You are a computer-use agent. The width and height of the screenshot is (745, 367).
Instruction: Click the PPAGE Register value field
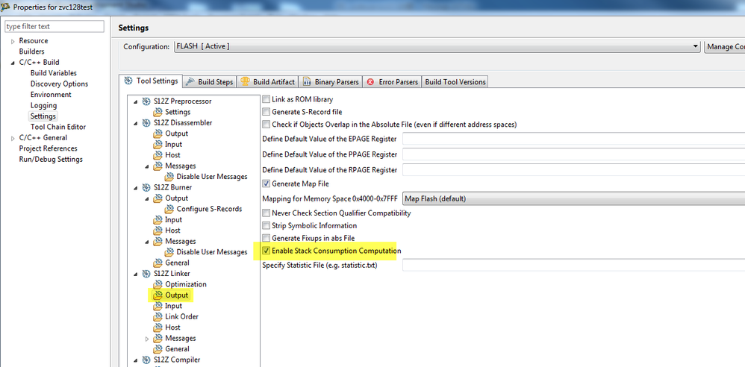click(x=573, y=154)
